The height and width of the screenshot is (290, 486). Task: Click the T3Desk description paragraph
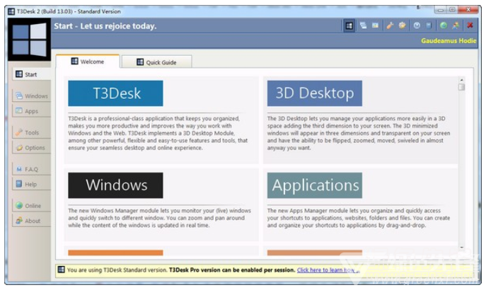158,133
